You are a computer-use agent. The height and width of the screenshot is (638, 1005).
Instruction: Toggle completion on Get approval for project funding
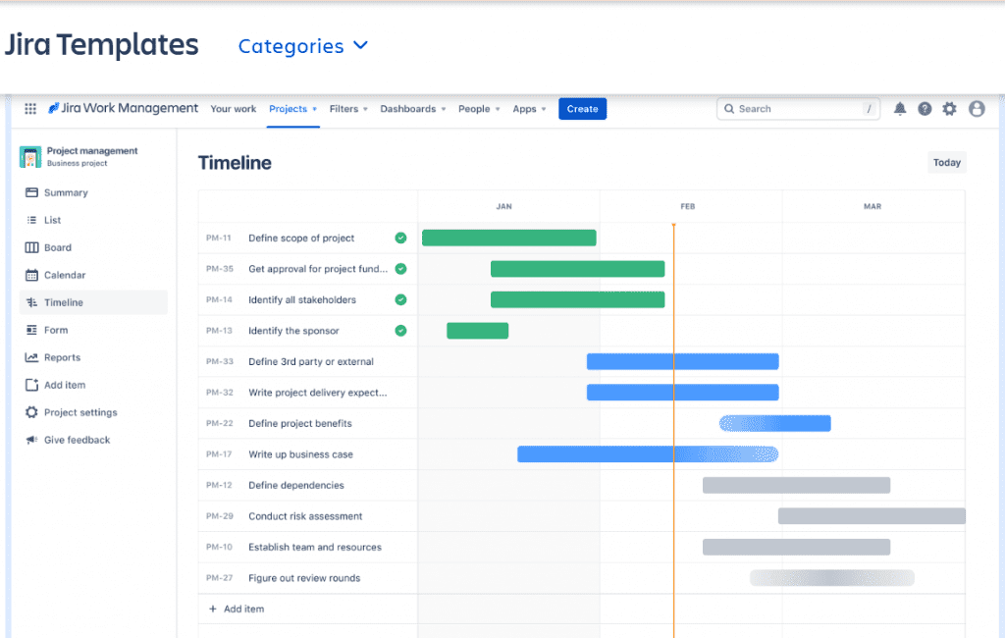click(x=399, y=268)
